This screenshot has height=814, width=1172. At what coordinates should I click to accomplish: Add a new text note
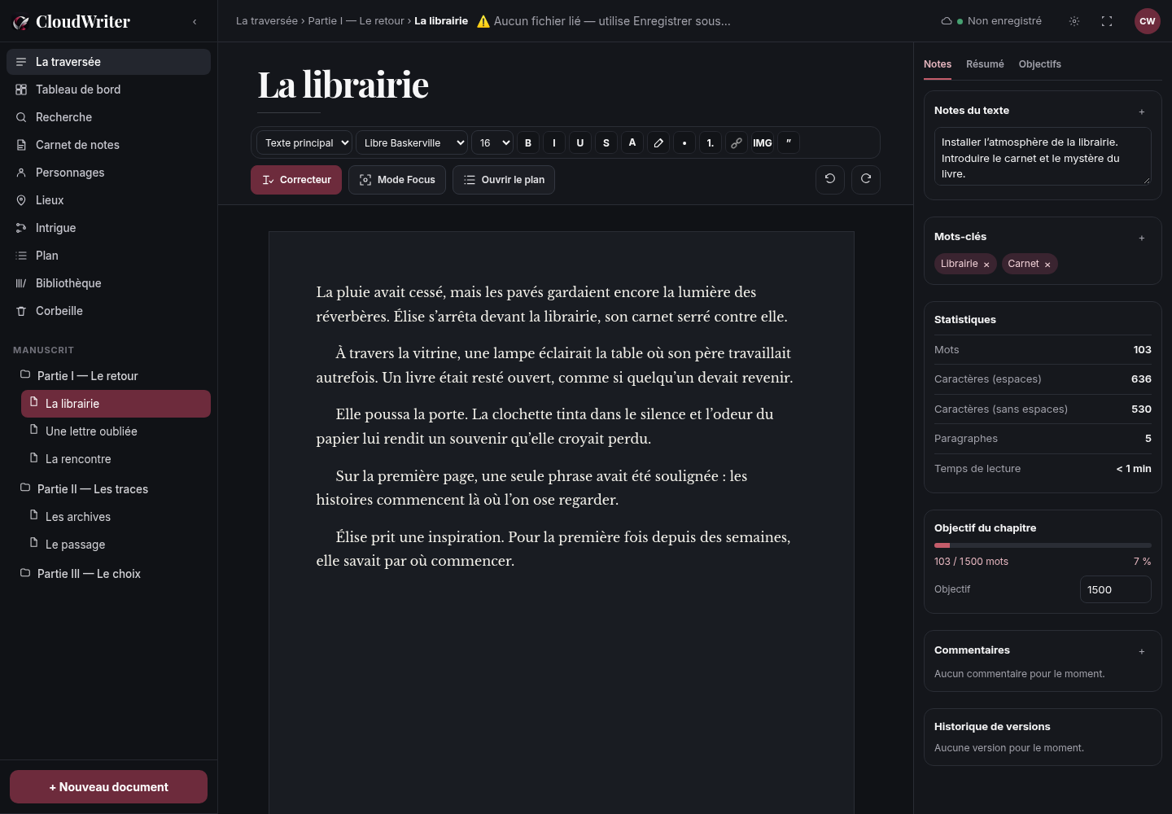(1142, 112)
